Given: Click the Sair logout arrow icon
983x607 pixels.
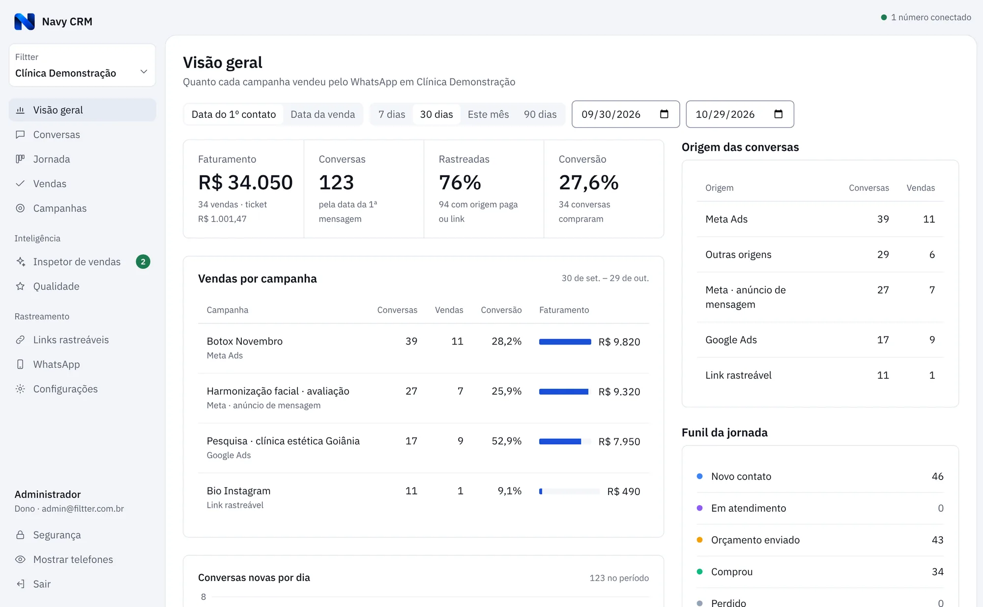Looking at the screenshot, I should [20, 584].
